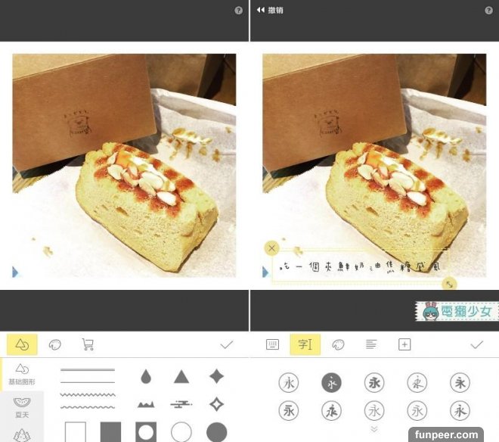Open keyboard input in text toolbar

(x=272, y=344)
